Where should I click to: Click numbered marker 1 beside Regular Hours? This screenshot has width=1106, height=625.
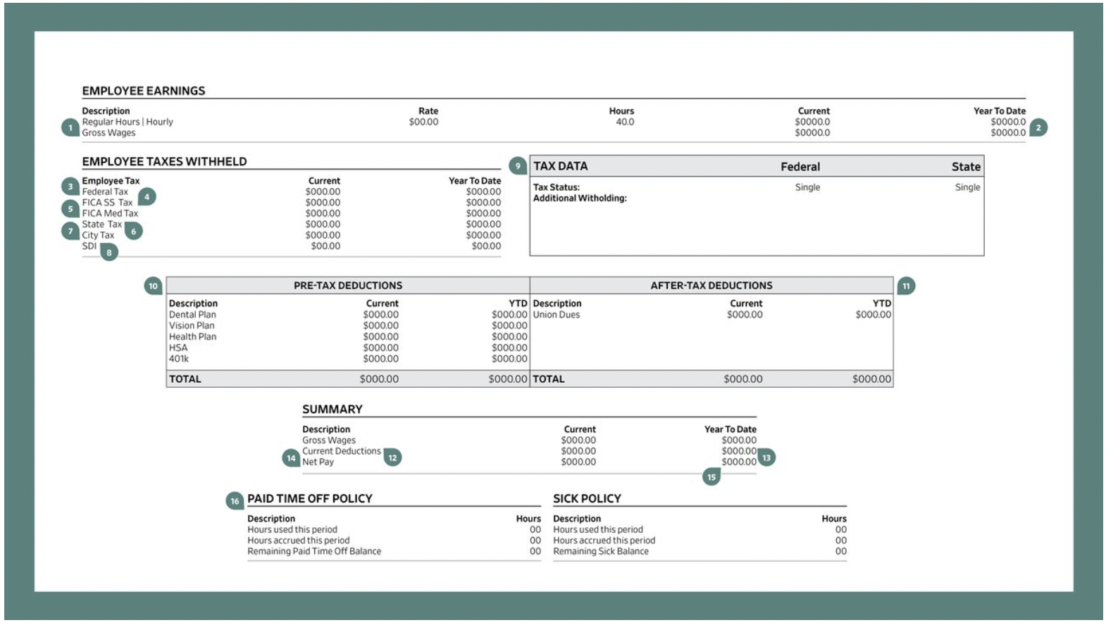coord(70,127)
